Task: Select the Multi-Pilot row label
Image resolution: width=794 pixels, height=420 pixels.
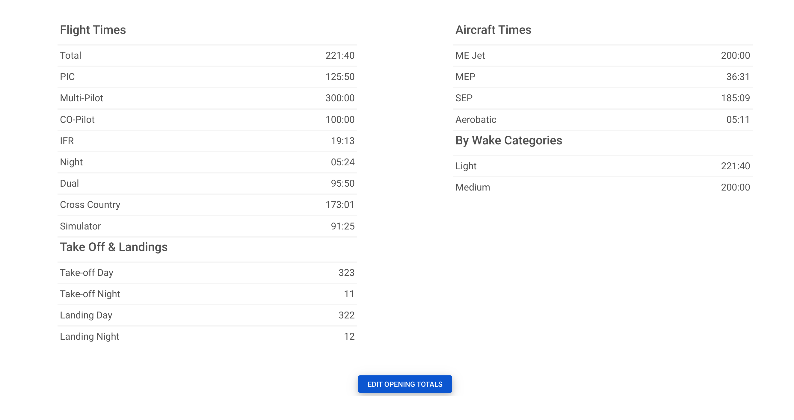Action: click(81, 98)
